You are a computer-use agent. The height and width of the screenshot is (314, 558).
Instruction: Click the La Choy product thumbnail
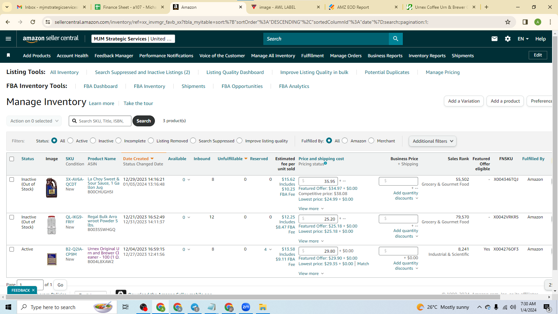tap(52, 188)
